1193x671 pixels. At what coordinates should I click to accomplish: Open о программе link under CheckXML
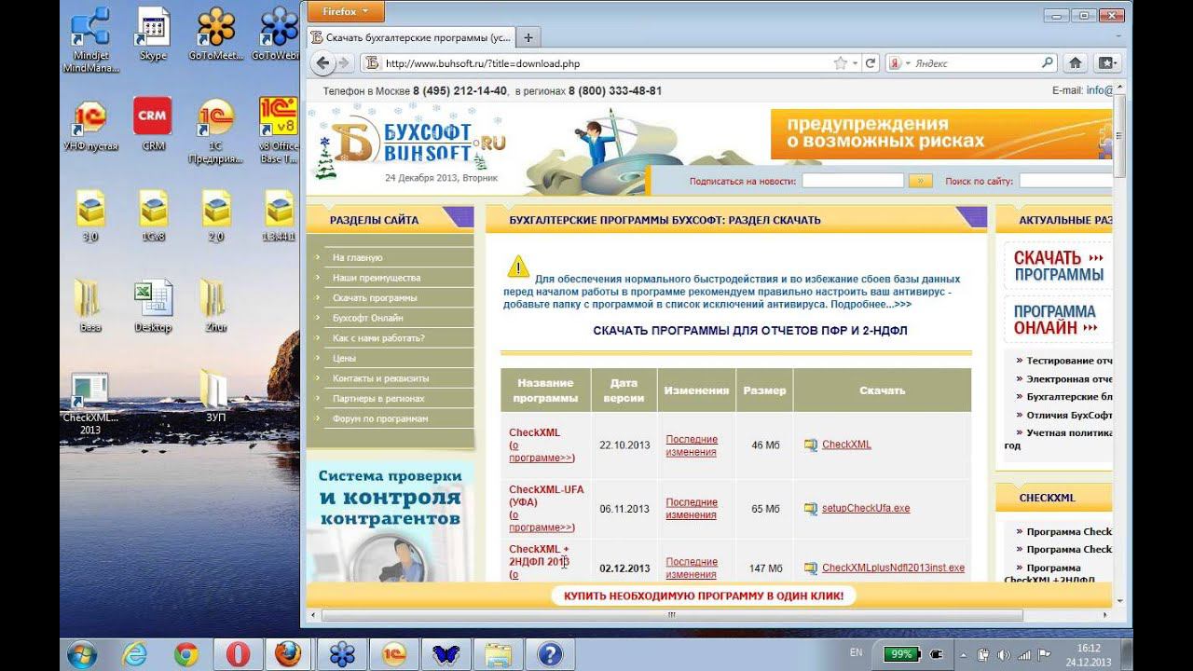coord(542,452)
